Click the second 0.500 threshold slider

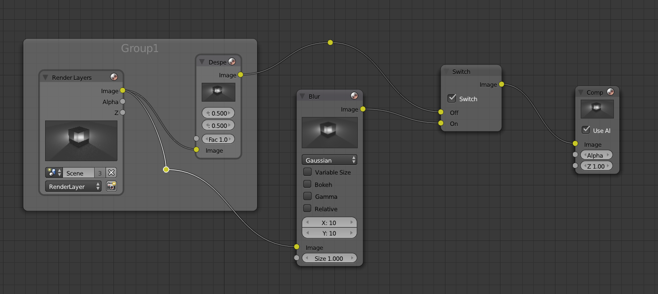218,125
